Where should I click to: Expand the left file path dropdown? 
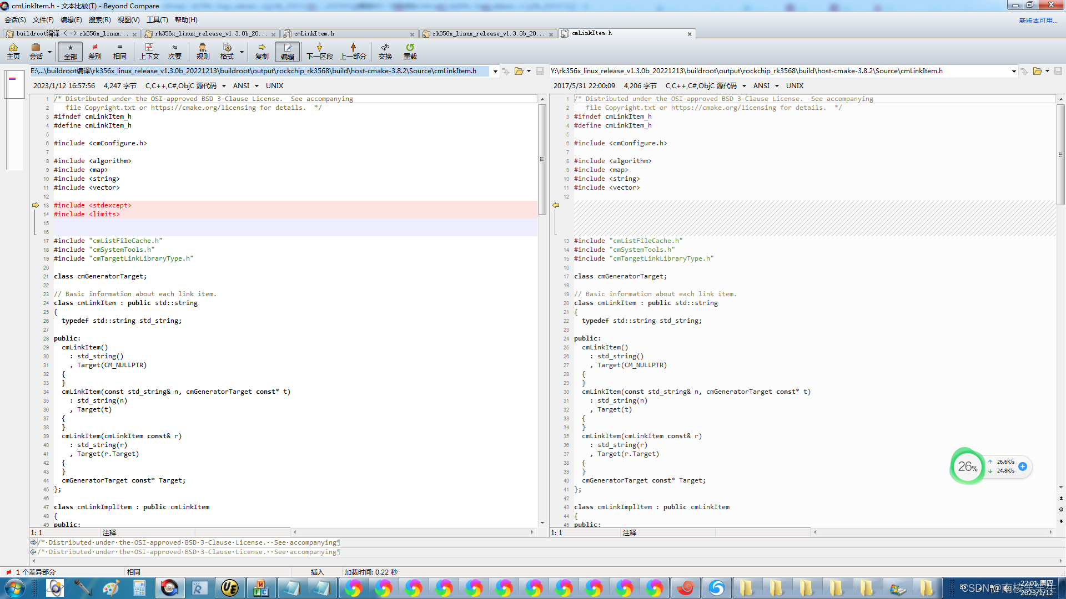pyautogui.click(x=495, y=71)
